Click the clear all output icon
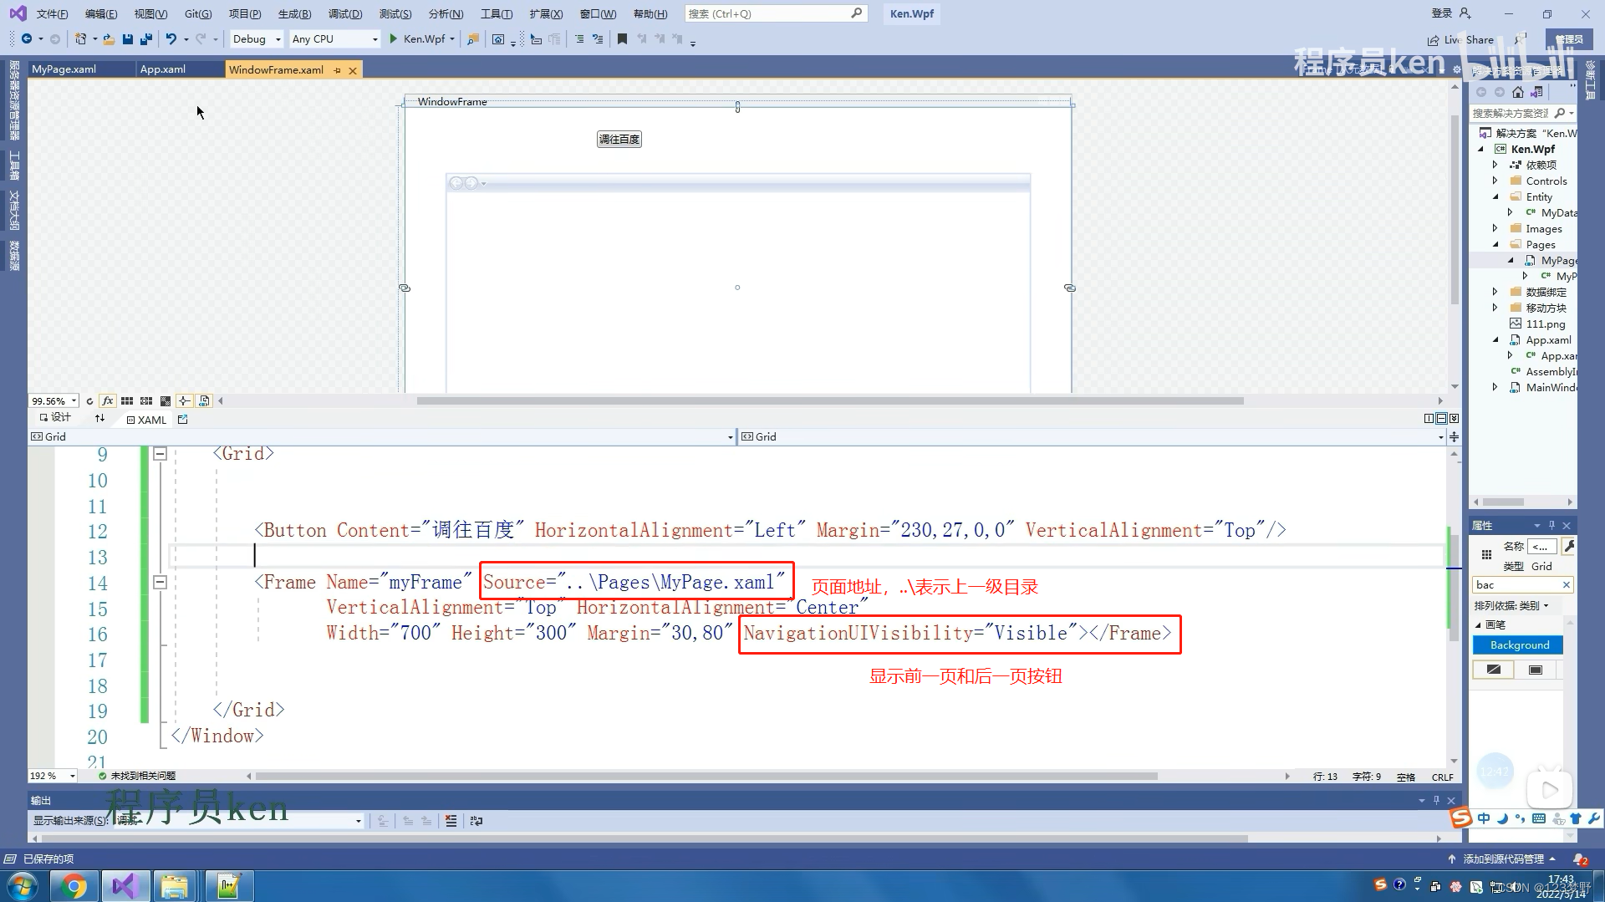 [x=451, y=821]
